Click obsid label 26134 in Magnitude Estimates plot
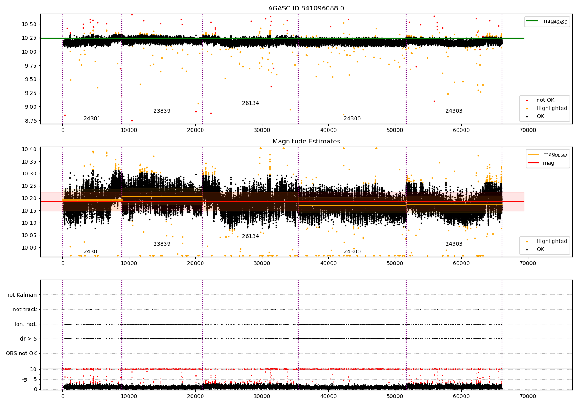This screenshot has height=405, width=578. point(250,236)
